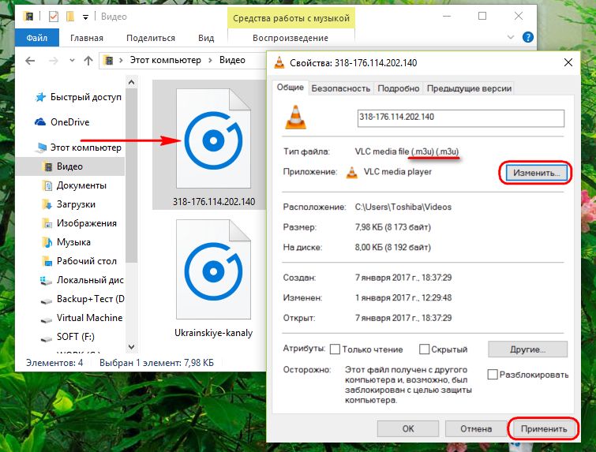The width and height of the screenshot is (596, 452).
Task: Switch to the Безопасность tab
Action: pyautogui.click(x=340, y=88)
